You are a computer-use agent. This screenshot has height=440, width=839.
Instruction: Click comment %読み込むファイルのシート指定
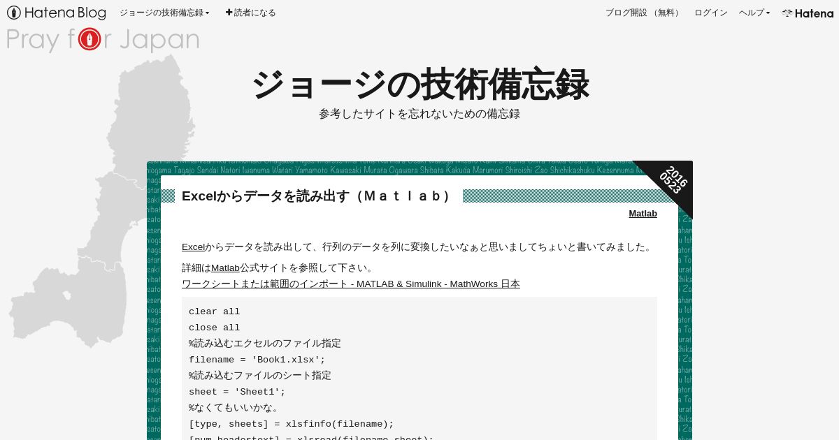tap(260, 376)
